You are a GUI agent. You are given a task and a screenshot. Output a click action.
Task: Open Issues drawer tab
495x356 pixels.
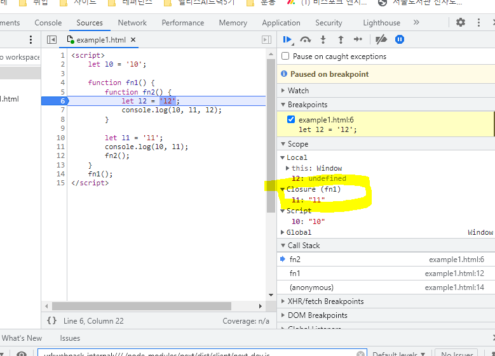70,338
